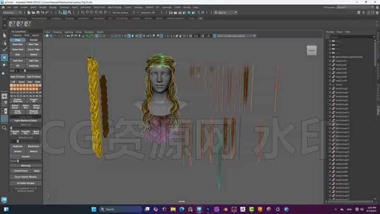Toggle the Curve layer filter

click(22, 82)
